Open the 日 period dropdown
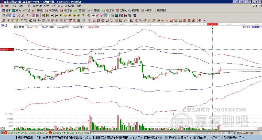The image size is (262, 140). pos(5,16)
